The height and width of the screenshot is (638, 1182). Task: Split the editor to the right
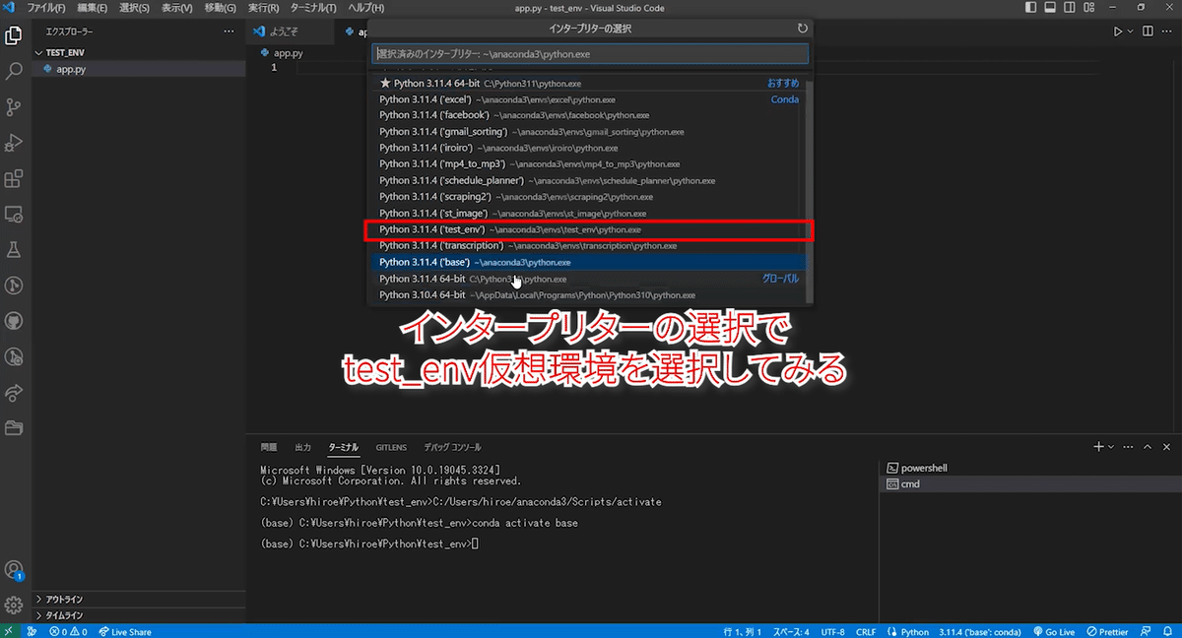coord(1146,32)
